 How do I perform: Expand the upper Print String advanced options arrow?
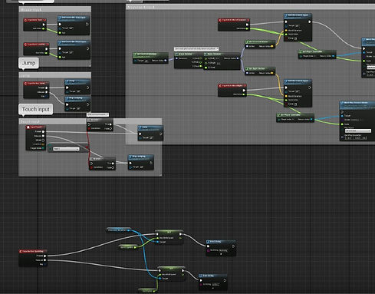pyautogui.click(x=221, y=254)
